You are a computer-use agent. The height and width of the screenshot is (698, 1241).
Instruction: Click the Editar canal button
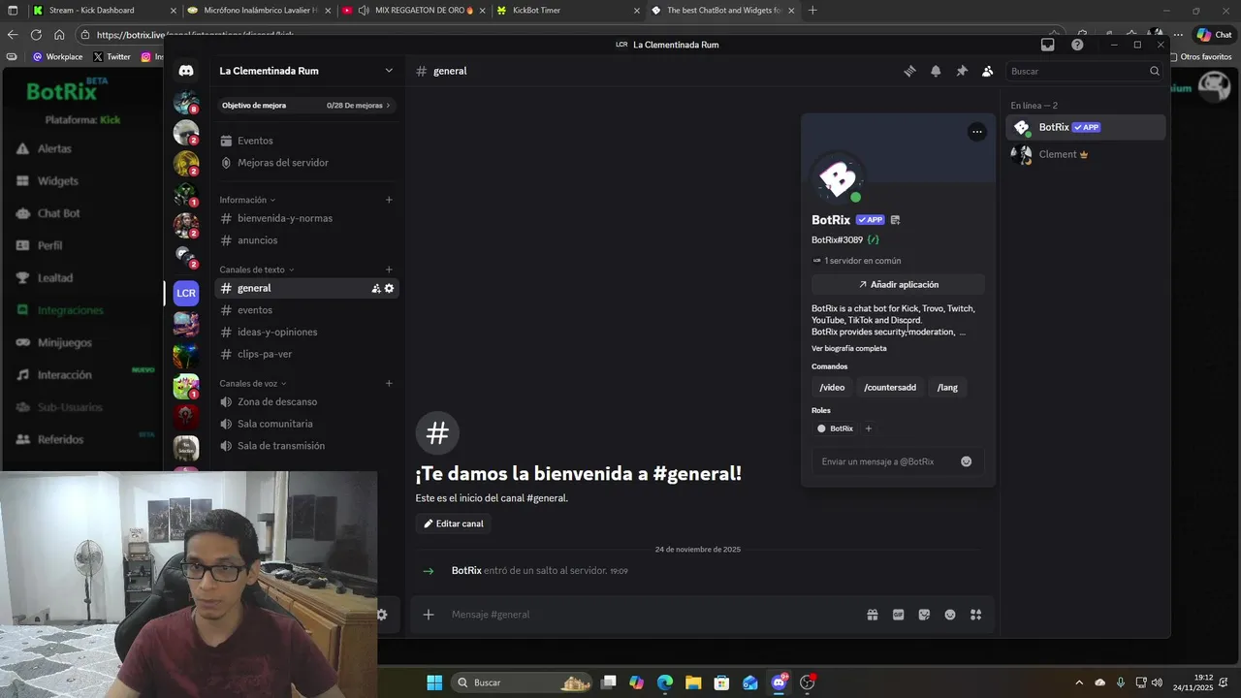(453, 523)
